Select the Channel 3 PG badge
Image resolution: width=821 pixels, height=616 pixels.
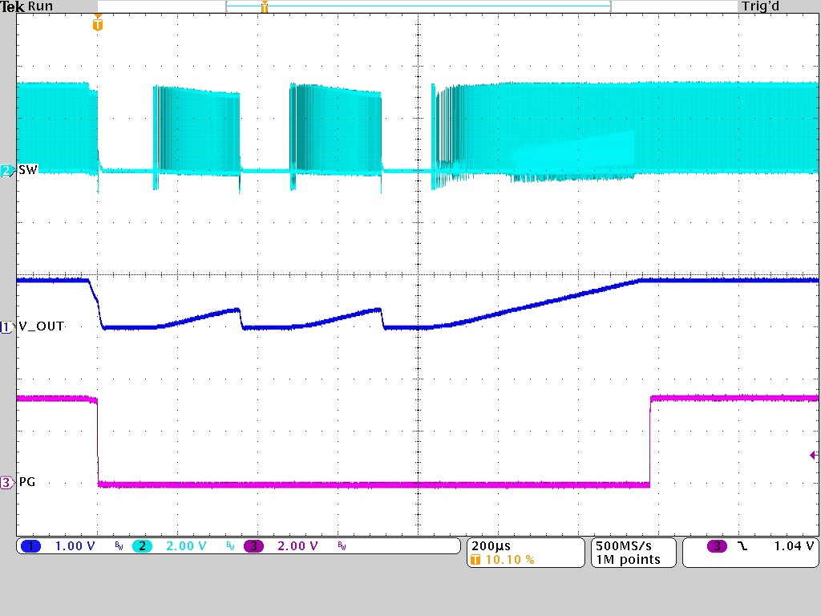point(6,482)
